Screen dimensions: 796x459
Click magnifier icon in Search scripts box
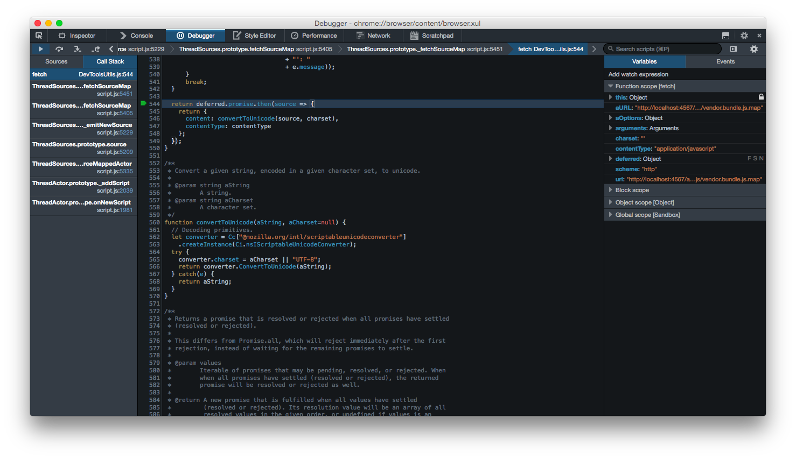(x=611, y=49)
